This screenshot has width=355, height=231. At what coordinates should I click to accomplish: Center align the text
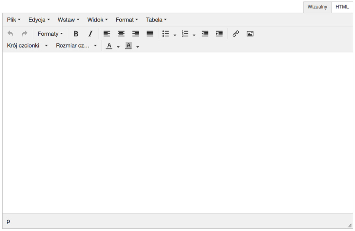pyautogui.click(x=121, y=34)
